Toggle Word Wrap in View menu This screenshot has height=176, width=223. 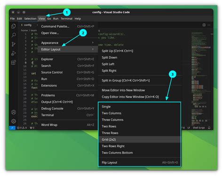pos(68,125)
